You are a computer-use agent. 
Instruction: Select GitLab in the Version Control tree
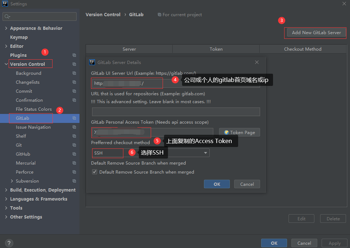[x=22, y=118]
